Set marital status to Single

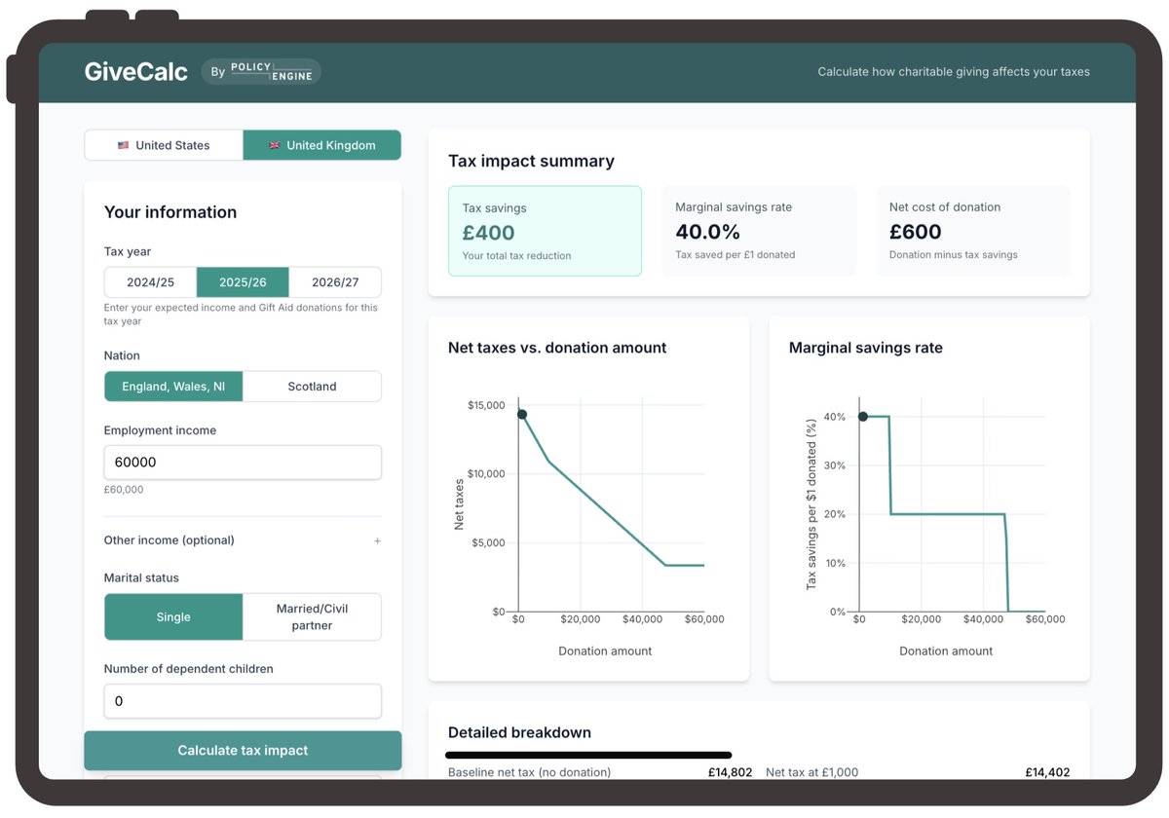pyautogui.click(x=173, y=617)
